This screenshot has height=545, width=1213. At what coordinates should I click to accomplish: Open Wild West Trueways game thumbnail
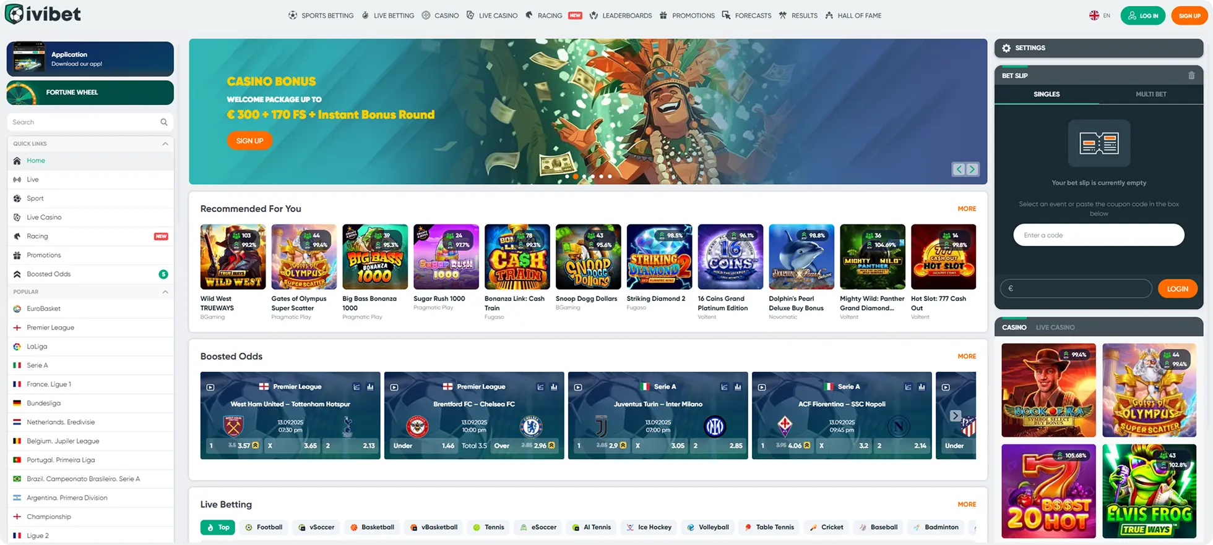(233, 256)
